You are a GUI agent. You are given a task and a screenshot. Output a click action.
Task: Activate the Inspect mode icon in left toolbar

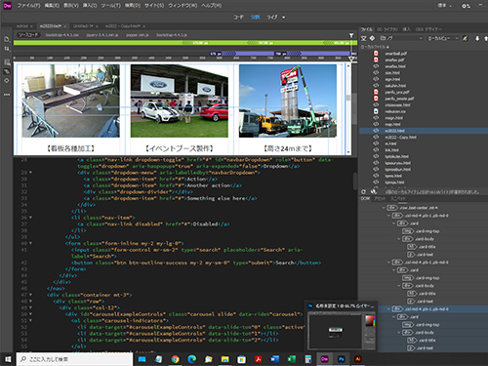(x=7, y=80)
